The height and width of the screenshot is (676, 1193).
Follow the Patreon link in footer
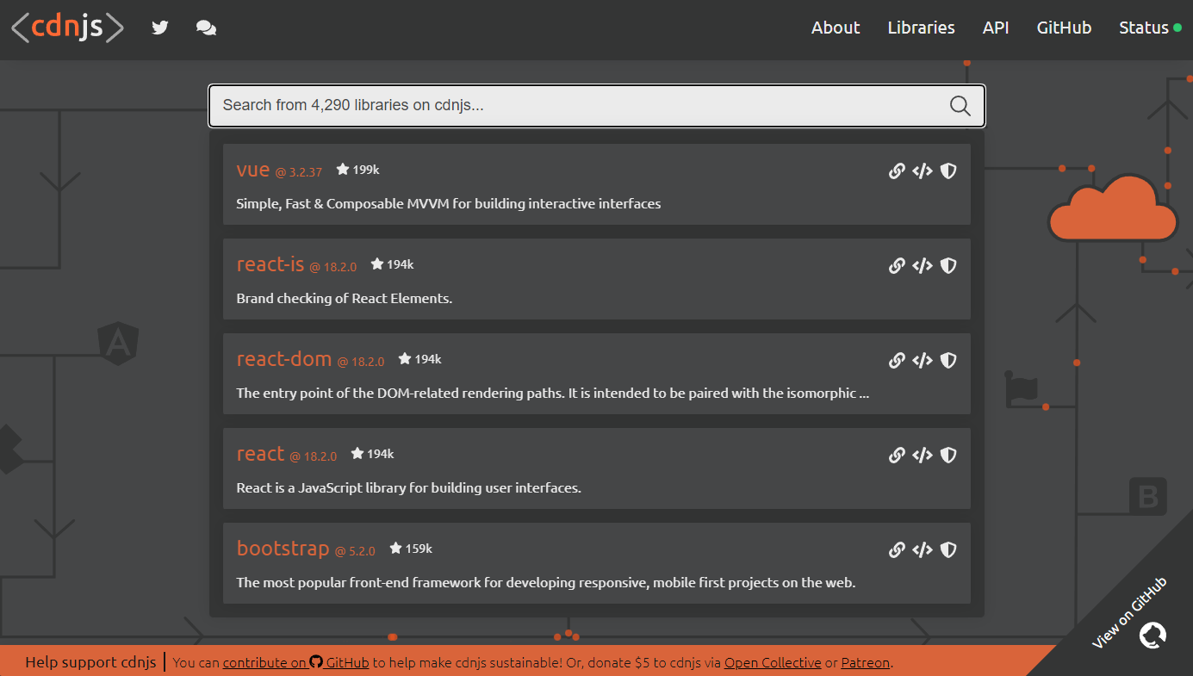pyautogui.click(x=866, y=662)
